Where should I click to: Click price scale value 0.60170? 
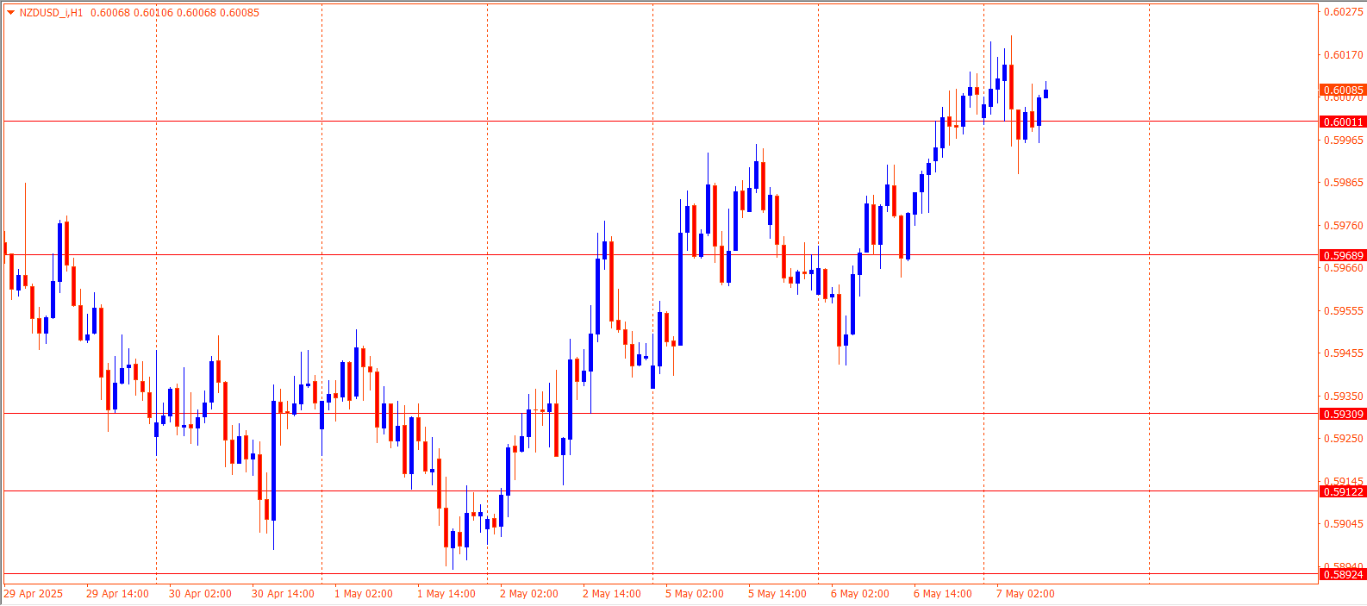point(1344,55)
